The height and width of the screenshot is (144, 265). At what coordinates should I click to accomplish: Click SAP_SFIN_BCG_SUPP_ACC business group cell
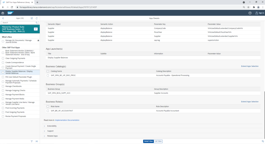(x=59, y=93)
